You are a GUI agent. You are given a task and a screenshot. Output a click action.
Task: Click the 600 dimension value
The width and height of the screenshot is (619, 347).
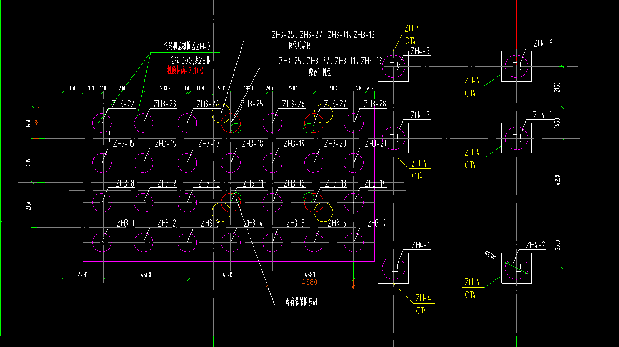pos(358,88)
